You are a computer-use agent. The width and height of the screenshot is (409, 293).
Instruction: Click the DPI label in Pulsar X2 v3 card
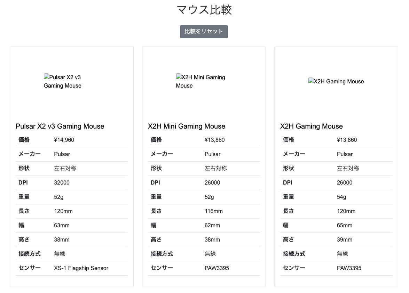tap(23, 182)
